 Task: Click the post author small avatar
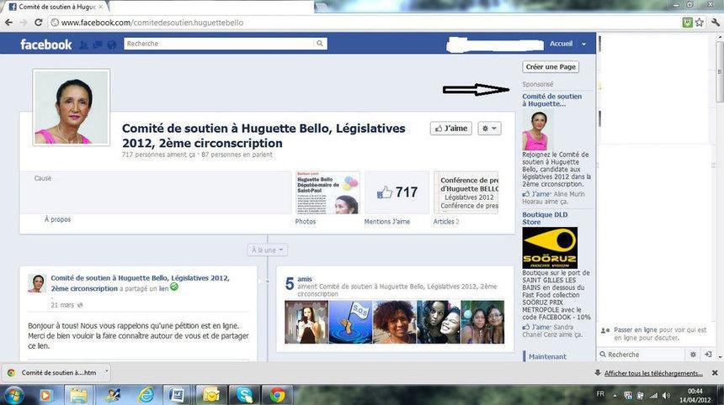(x=37, y=283)
